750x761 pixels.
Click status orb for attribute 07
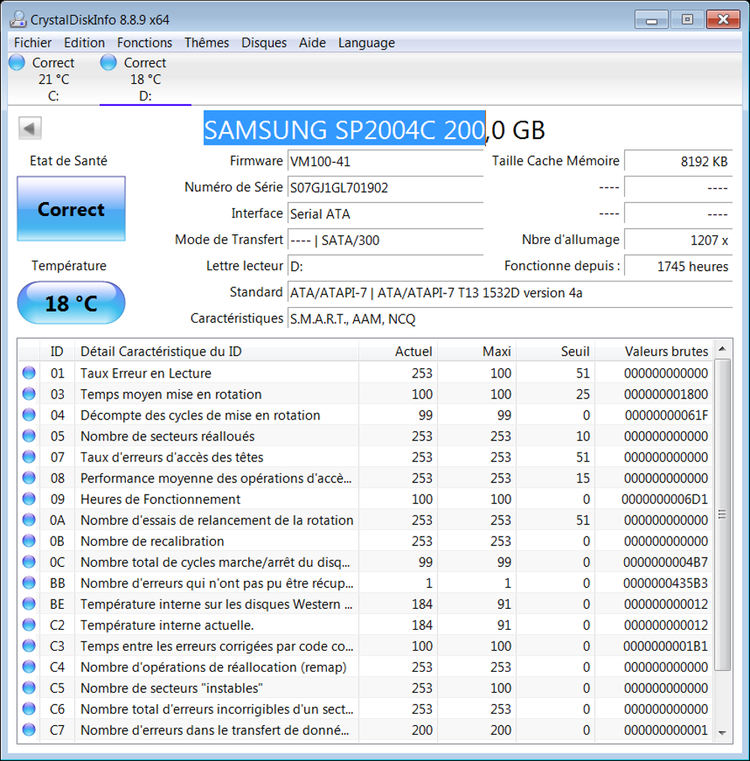pos(29,457)
